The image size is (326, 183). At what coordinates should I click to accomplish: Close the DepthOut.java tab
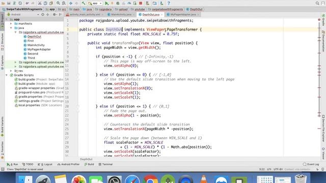pos(162,15)
